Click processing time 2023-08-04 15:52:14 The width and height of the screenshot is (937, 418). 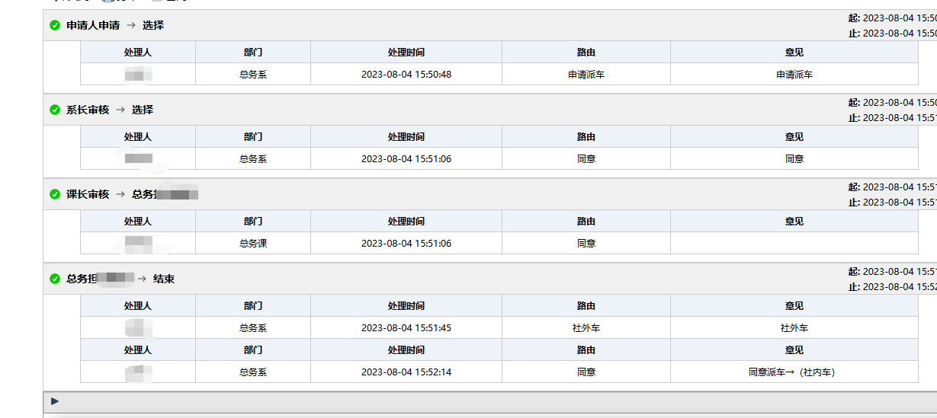tap(406, 372)
